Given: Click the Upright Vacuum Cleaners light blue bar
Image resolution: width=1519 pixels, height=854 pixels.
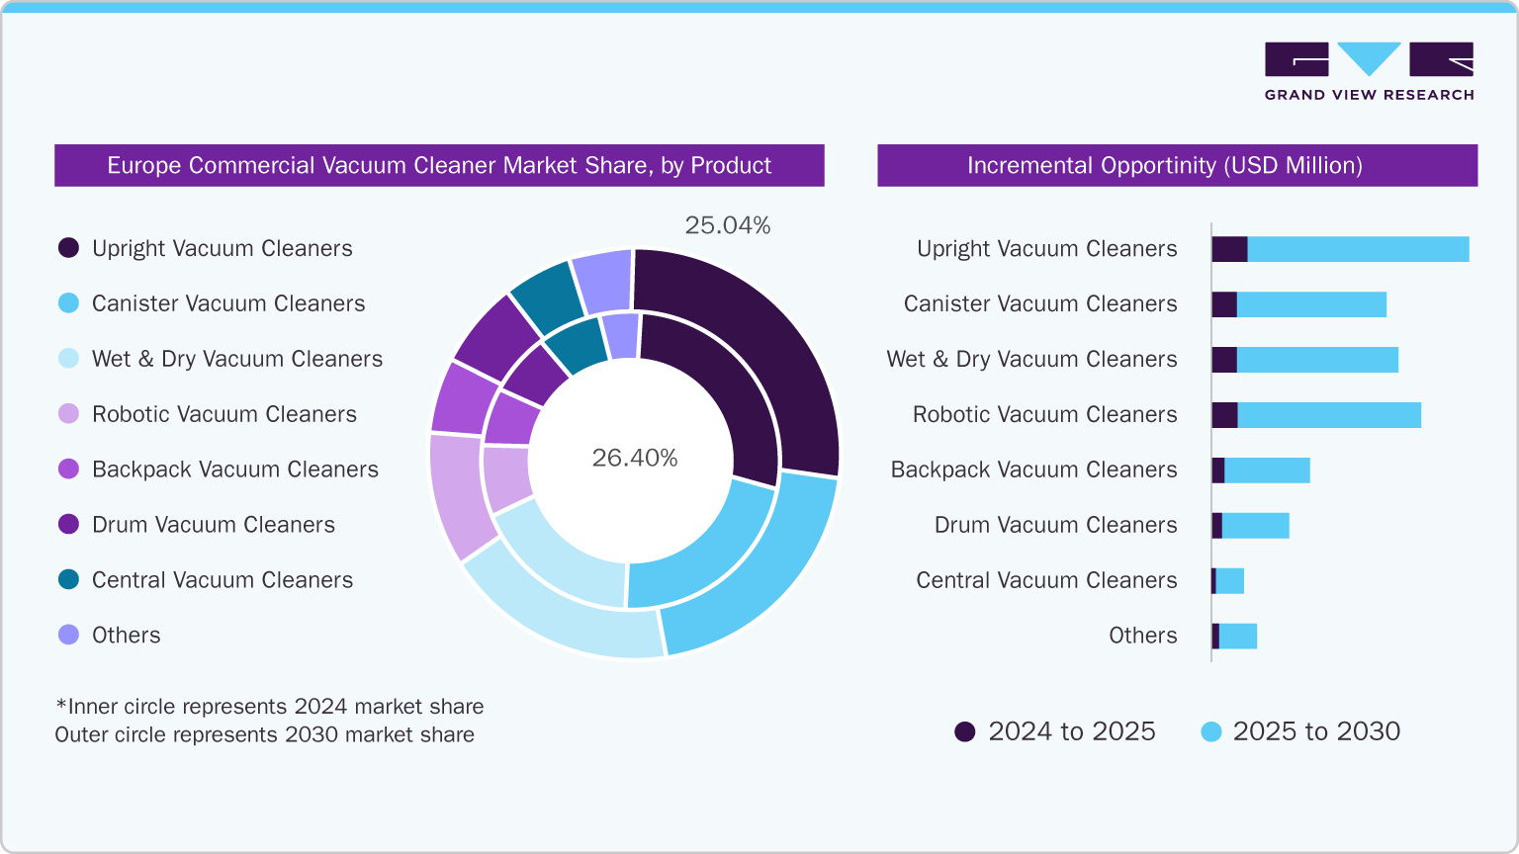Looking at the screenshot, I should pyautogui.click(x=1358, y=249).
